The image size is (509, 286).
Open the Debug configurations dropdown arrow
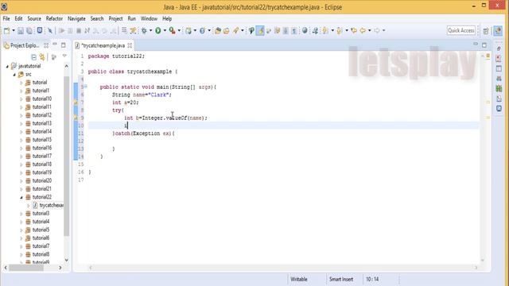150,31
